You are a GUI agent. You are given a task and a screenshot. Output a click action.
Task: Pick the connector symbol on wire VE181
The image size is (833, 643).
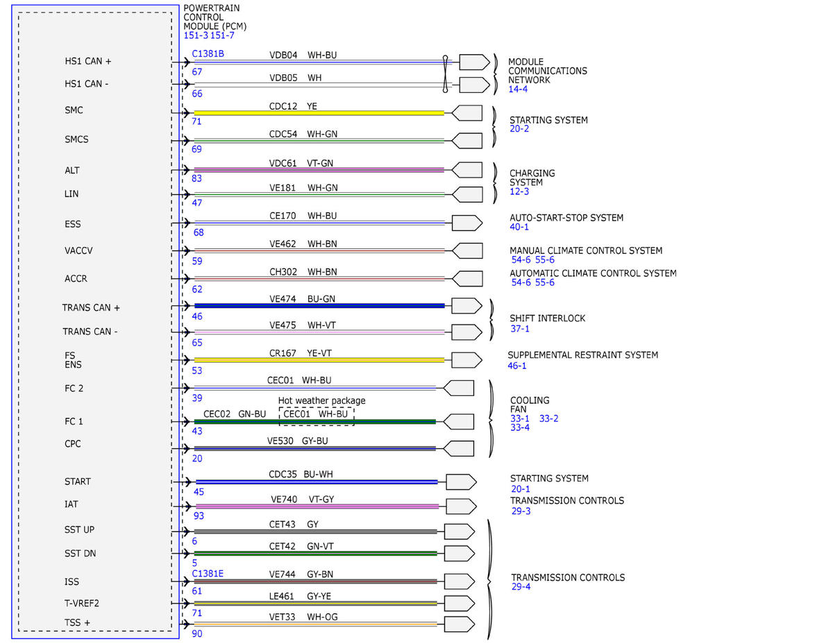(x=466, y=194)
